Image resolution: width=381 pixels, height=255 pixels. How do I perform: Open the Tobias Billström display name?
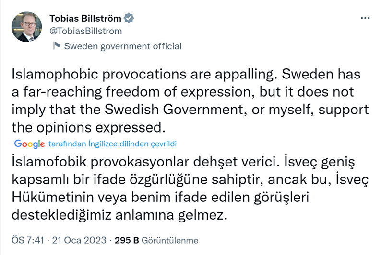(85, 18)
